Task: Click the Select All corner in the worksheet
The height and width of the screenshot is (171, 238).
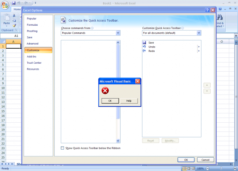Action: click(x=3, y=42)
